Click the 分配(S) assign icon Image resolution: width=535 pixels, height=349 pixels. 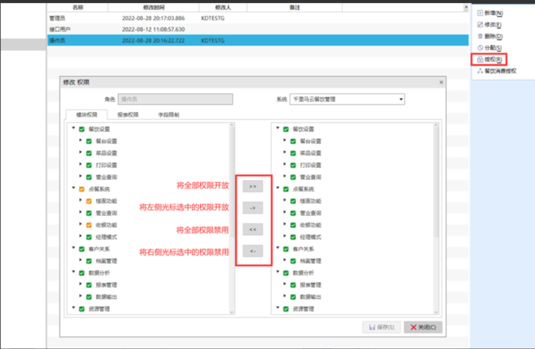pos(480,48)
